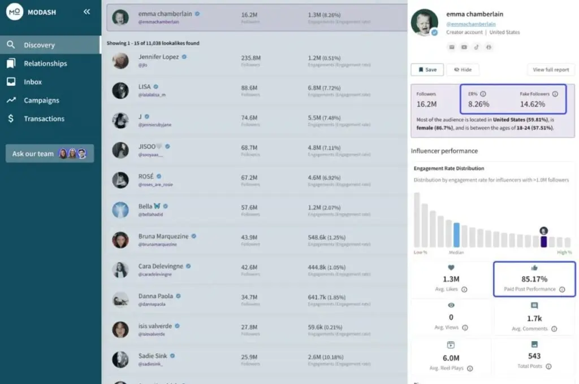Hide this influencer with the Hide button
The width and height of the screenshot is (579, 384).
463,69
